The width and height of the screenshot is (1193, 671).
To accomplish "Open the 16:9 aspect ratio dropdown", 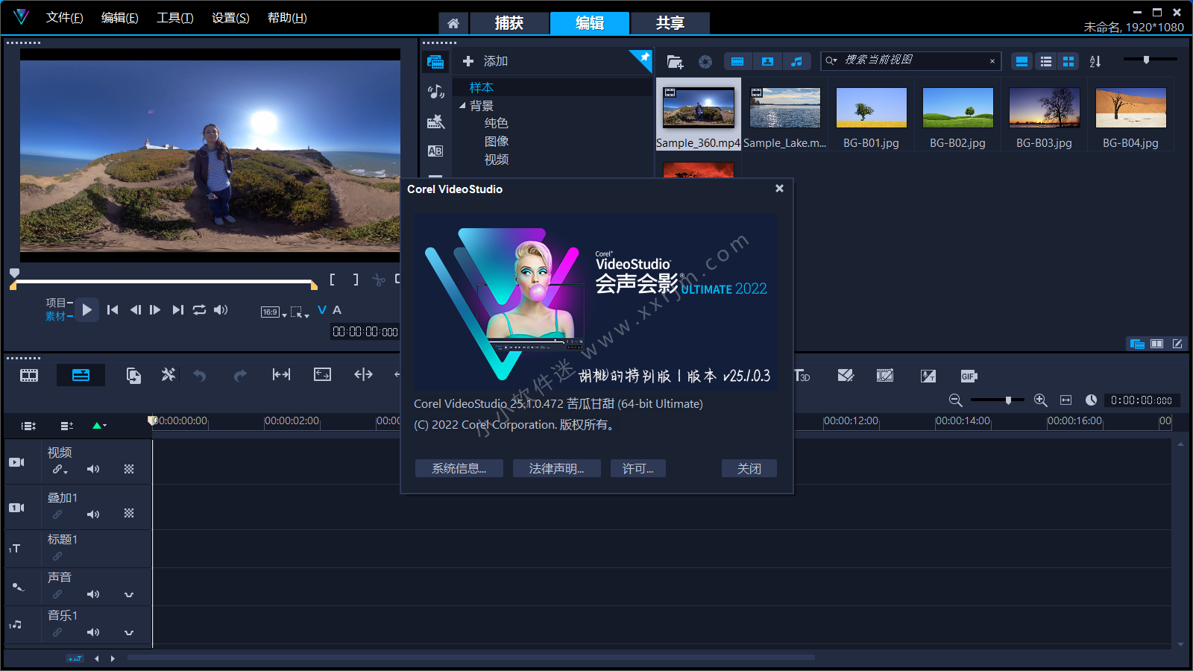I will 274,312.
